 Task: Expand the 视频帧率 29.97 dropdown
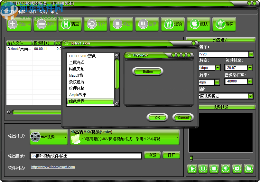[x=250, y=68]
